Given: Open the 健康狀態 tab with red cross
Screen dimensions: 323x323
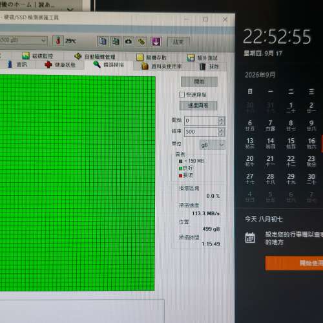Looking at the screenshot, I should 59,65.
